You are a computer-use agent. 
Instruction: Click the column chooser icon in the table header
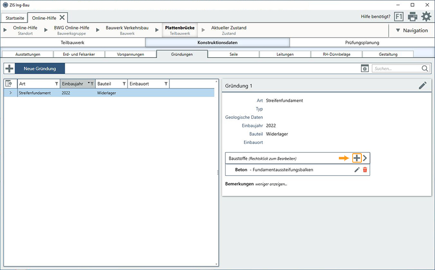(8, 84)
